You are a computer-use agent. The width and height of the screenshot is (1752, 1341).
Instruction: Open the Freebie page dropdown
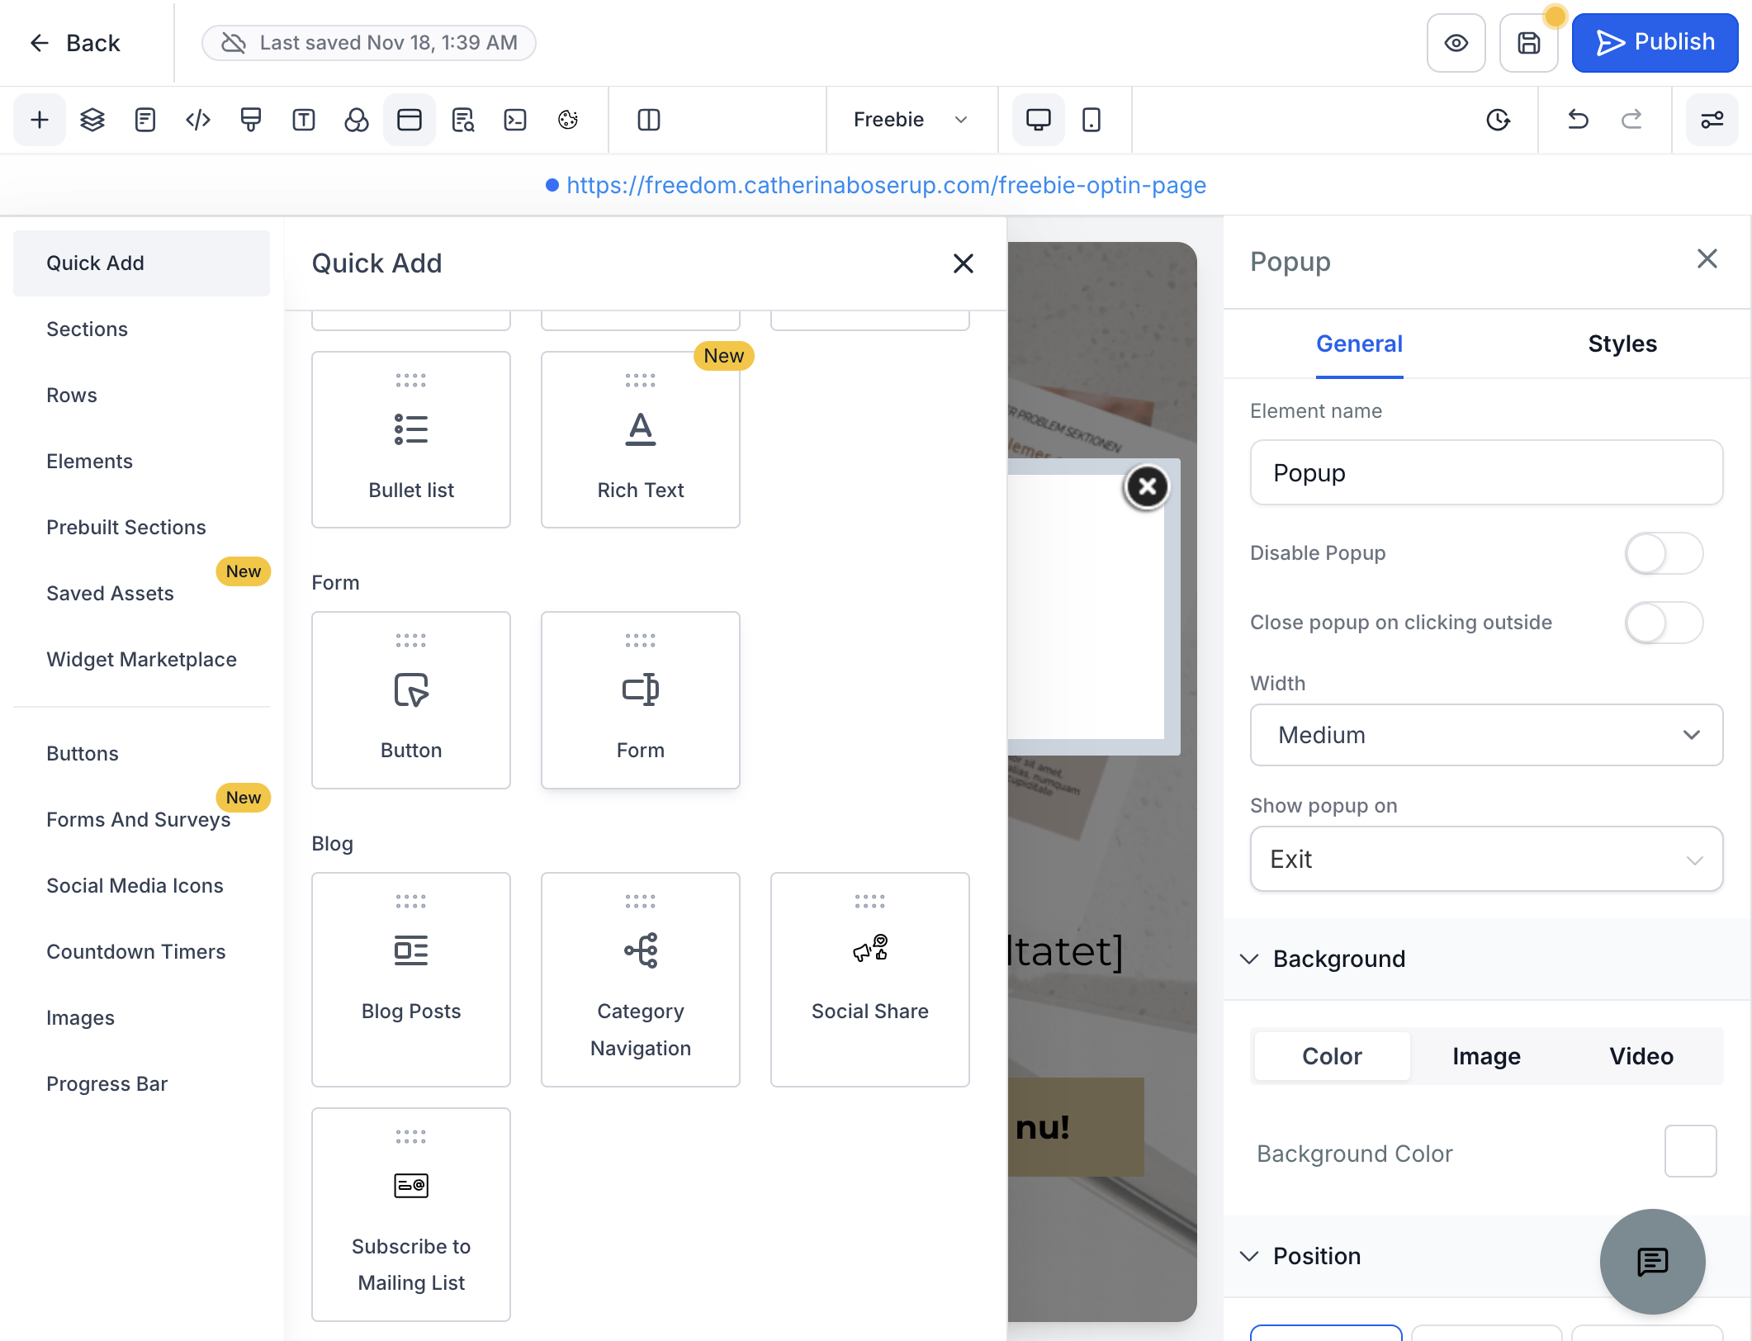pos(910,120)
